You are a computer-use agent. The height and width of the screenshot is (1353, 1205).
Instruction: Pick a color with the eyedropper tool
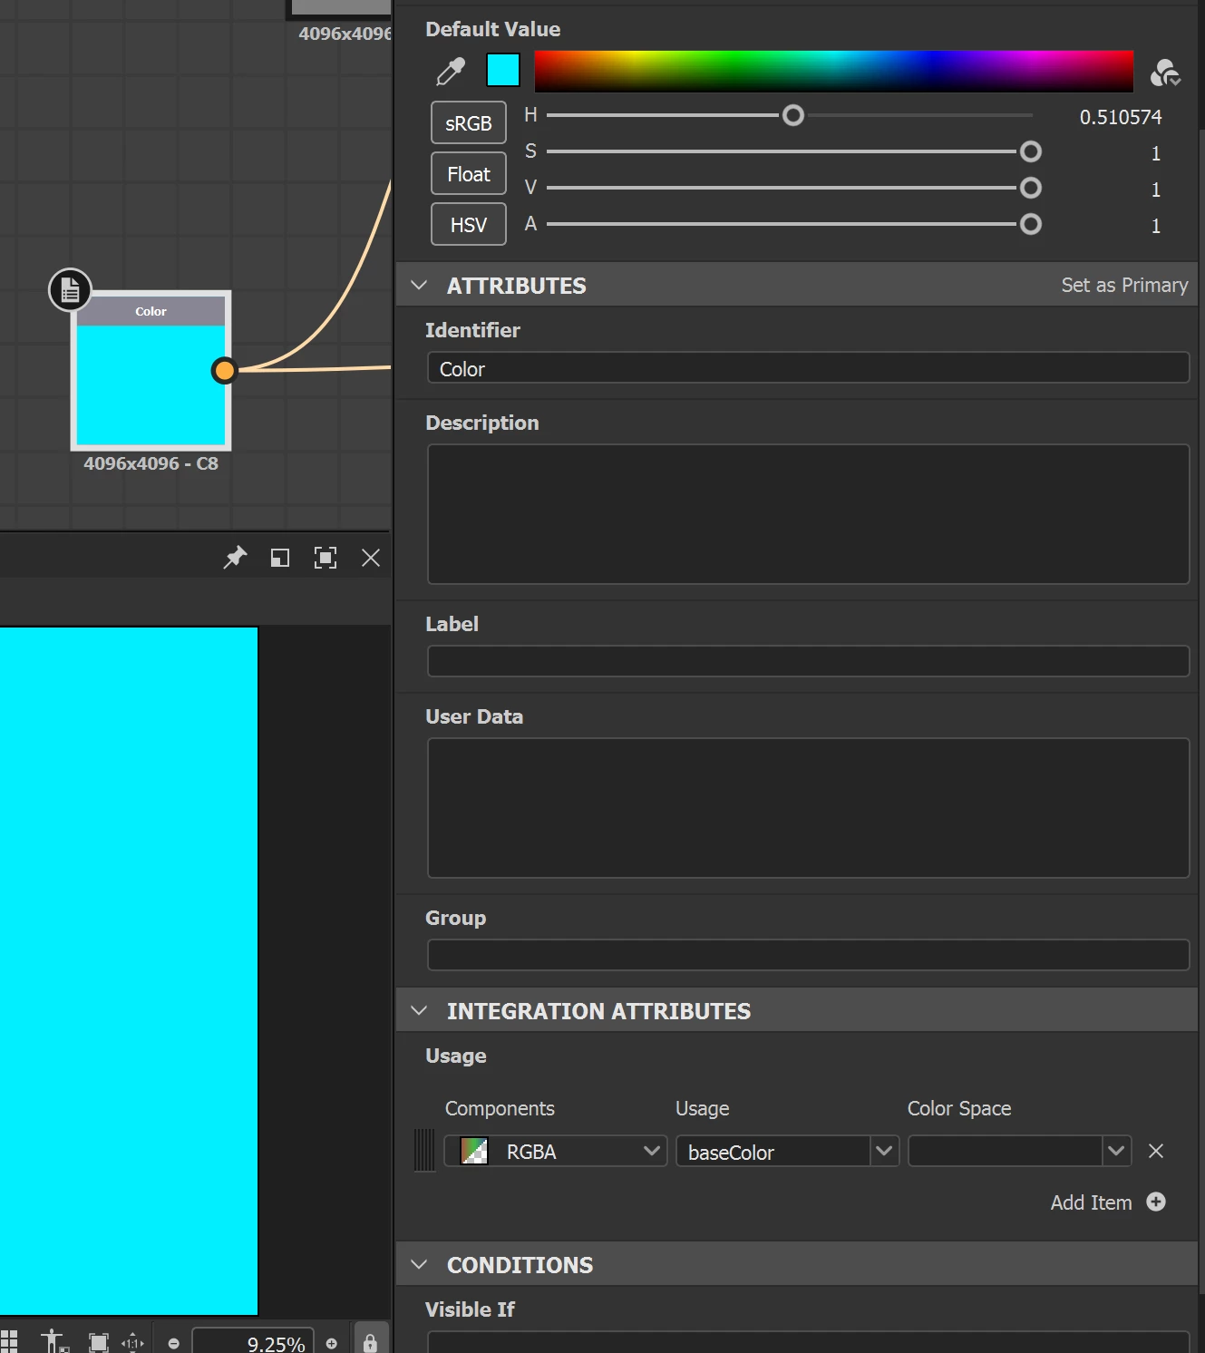coord(451,71)
